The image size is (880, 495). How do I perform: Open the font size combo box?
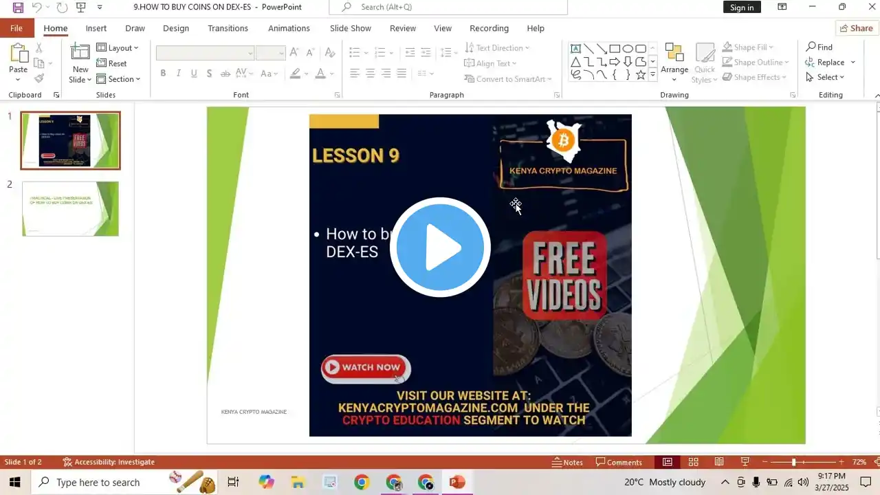(271, 53)
